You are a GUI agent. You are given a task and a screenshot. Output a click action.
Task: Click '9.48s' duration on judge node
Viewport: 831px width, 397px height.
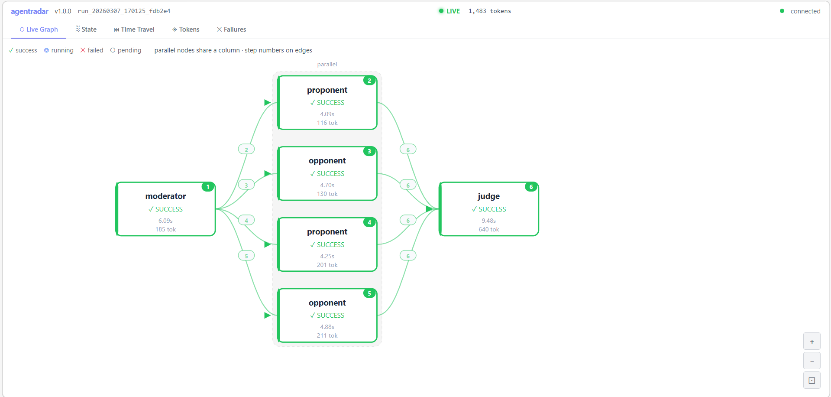click(488, 221)
